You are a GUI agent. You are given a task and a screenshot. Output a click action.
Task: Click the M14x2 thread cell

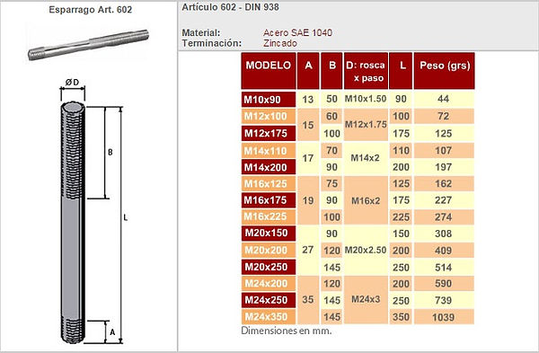point(366,158)
